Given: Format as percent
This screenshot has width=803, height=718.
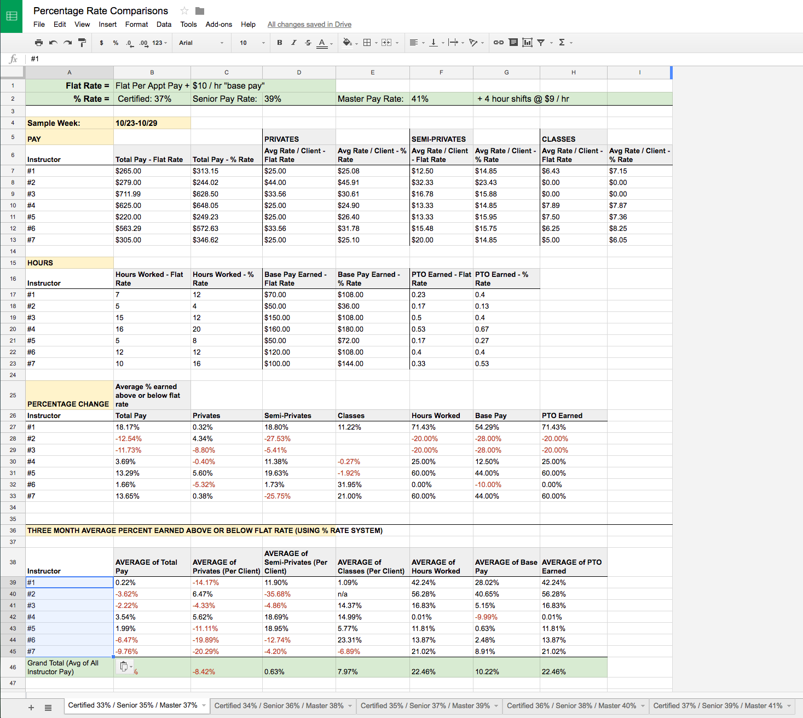Looking at the screenshot, I should (115, 43).
